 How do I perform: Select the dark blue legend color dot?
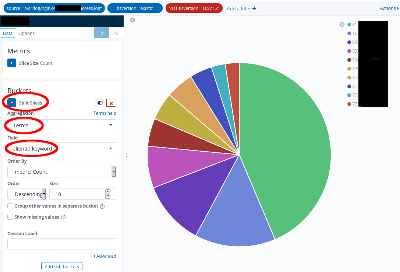(x=349, y=86)
